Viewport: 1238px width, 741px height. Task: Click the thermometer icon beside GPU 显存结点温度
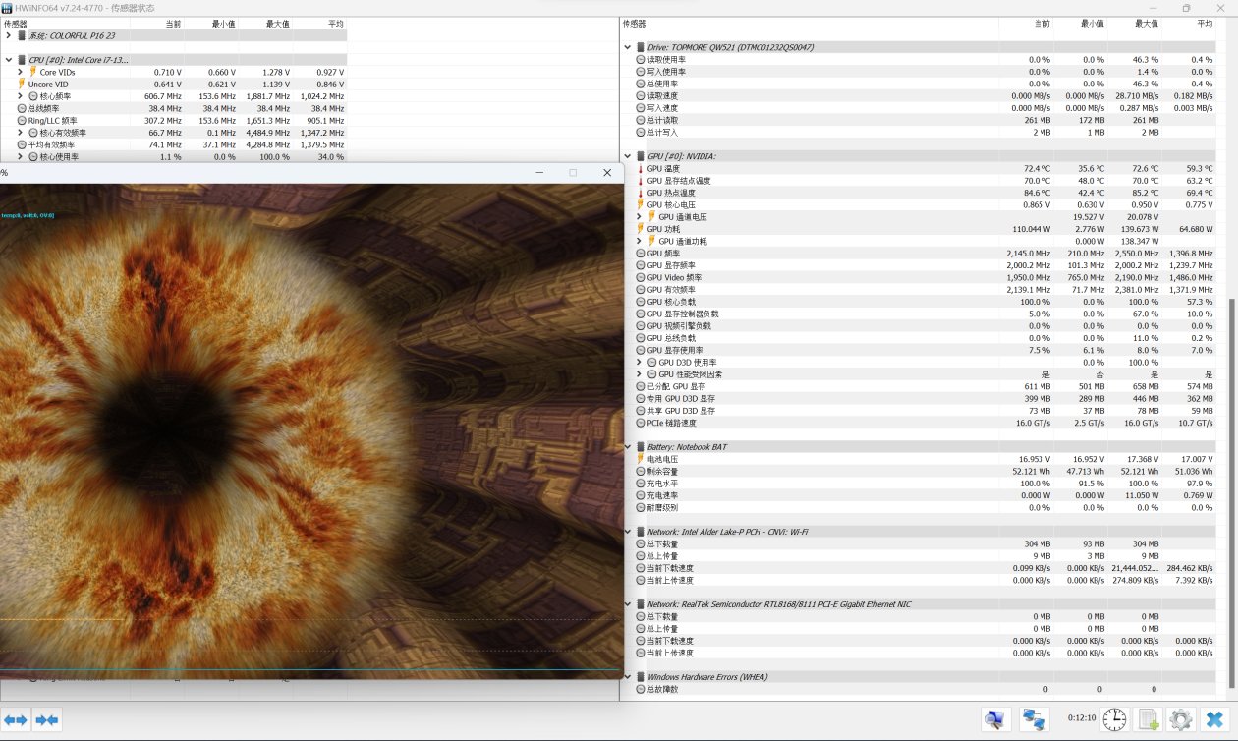coord(641,181)
